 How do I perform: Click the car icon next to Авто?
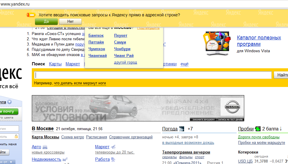[45, 147]
